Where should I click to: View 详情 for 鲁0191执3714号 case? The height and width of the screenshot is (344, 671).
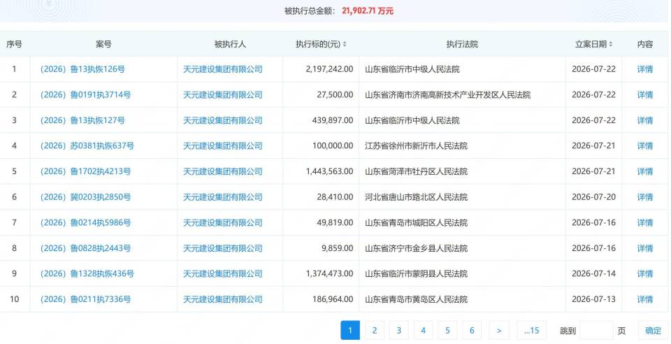(x=645, y=94)
